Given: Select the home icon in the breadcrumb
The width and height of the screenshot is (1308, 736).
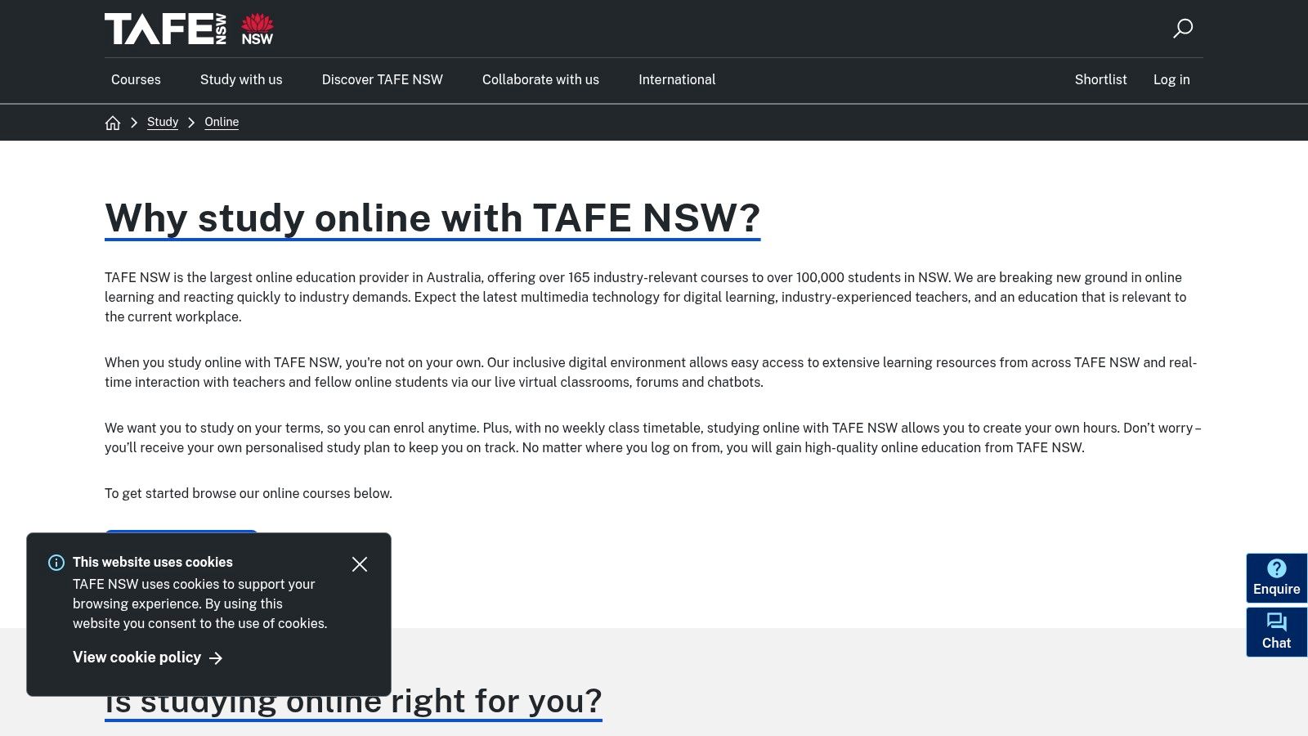Looking at the screenshot, I should pos(113,122).
